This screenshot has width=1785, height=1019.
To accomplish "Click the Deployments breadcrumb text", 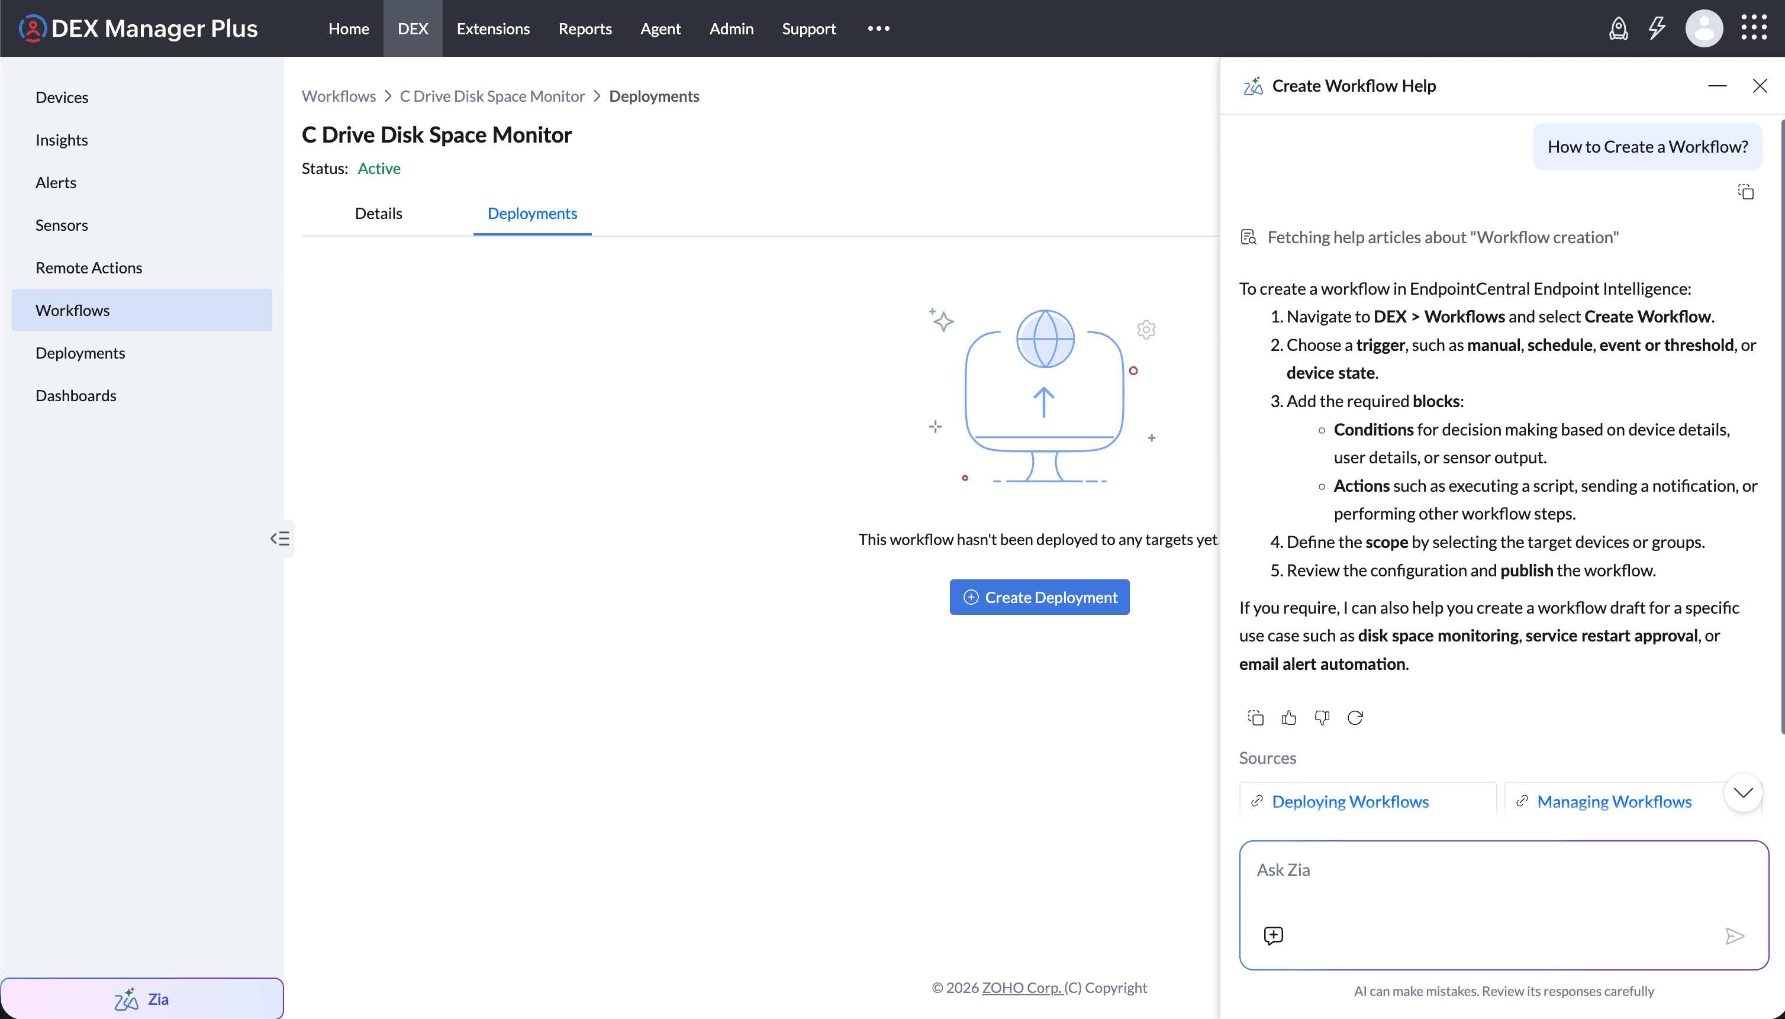I will [x=654, y=96].
